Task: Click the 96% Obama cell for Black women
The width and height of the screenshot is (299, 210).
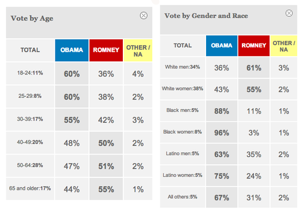Action: (222, 133)
